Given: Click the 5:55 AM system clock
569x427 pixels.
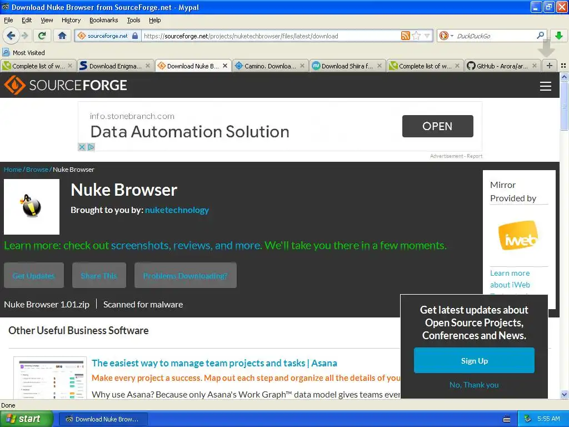Looking at the screenshot, I should [548, 419].
